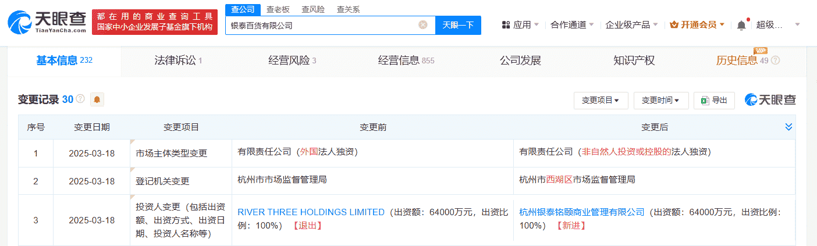Switch to the 法律诉讼 tab
The height and width of the screenshot is (246, 817).
178,60
